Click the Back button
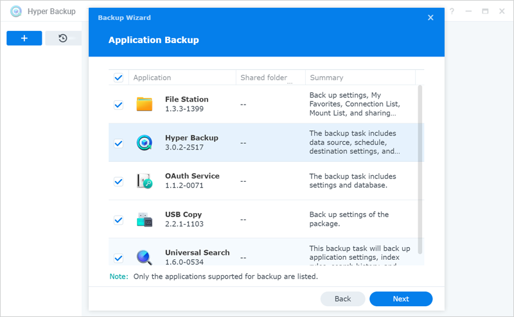Screen dimensions: 514x317 342,298
